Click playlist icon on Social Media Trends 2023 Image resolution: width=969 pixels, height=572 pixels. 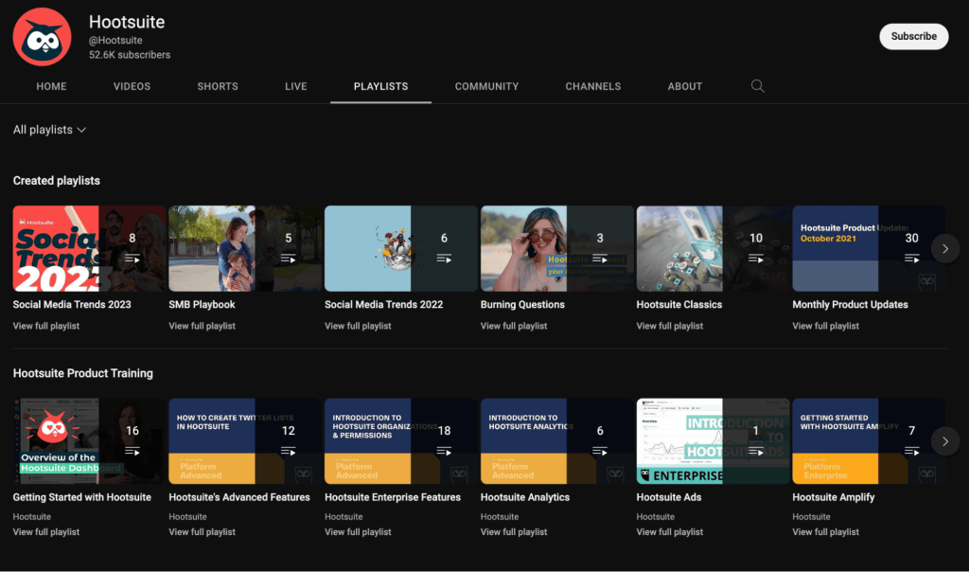[132, 259]
